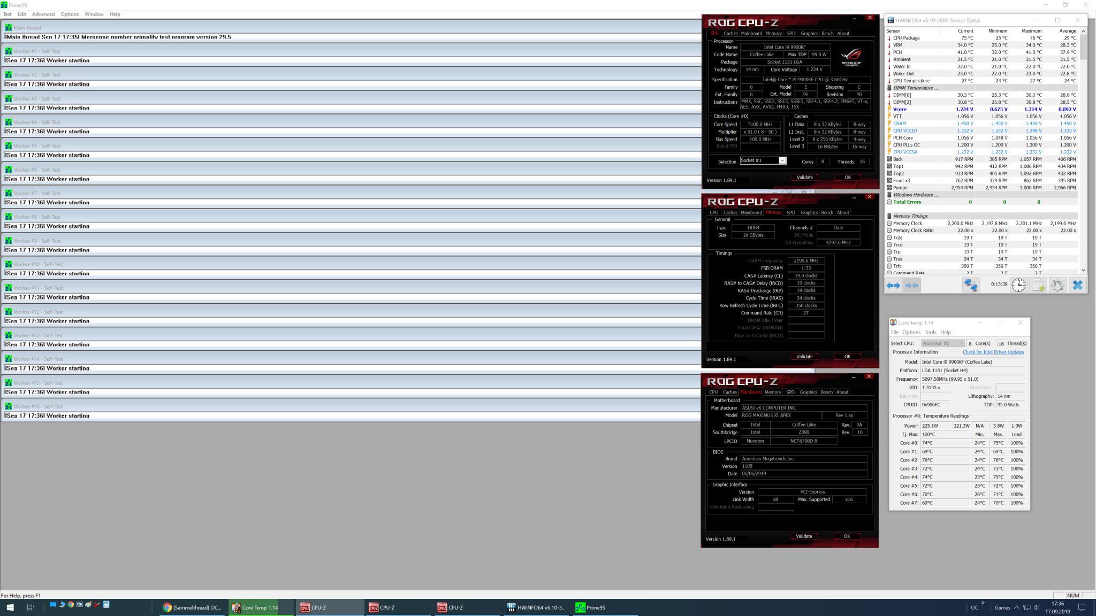This screenshot has width=1096, height=616.
Task: Click Validate in the Memory CPU-Z window
Action: point(804,356)
